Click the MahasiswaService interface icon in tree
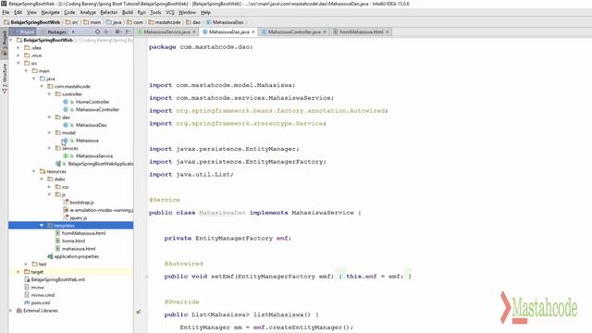This screenshot has width=592, height=333. click(66, 156)
